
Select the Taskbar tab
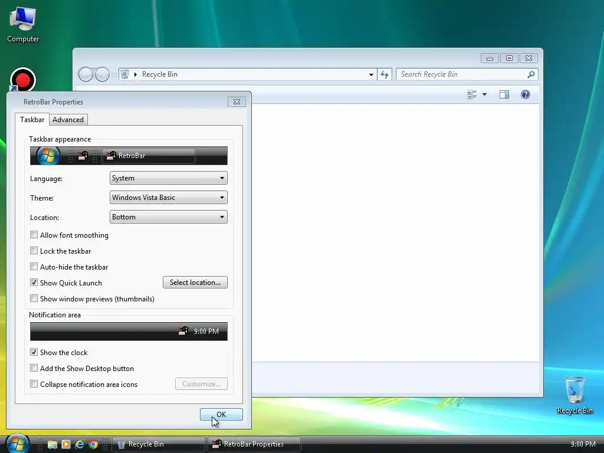pos(32,119)
